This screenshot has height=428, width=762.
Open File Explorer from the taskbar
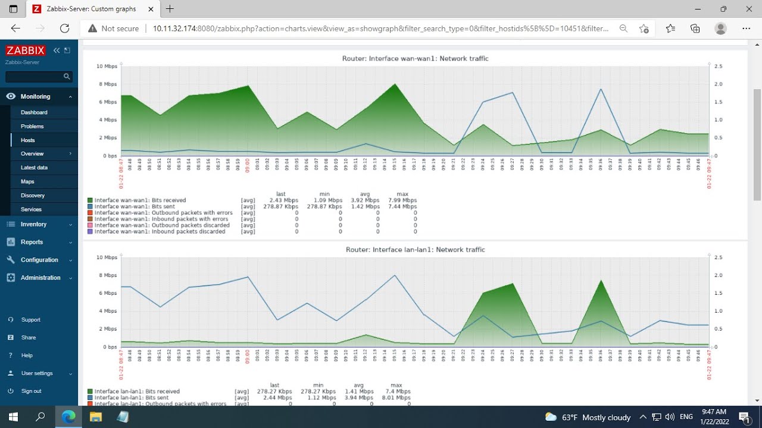95,417
